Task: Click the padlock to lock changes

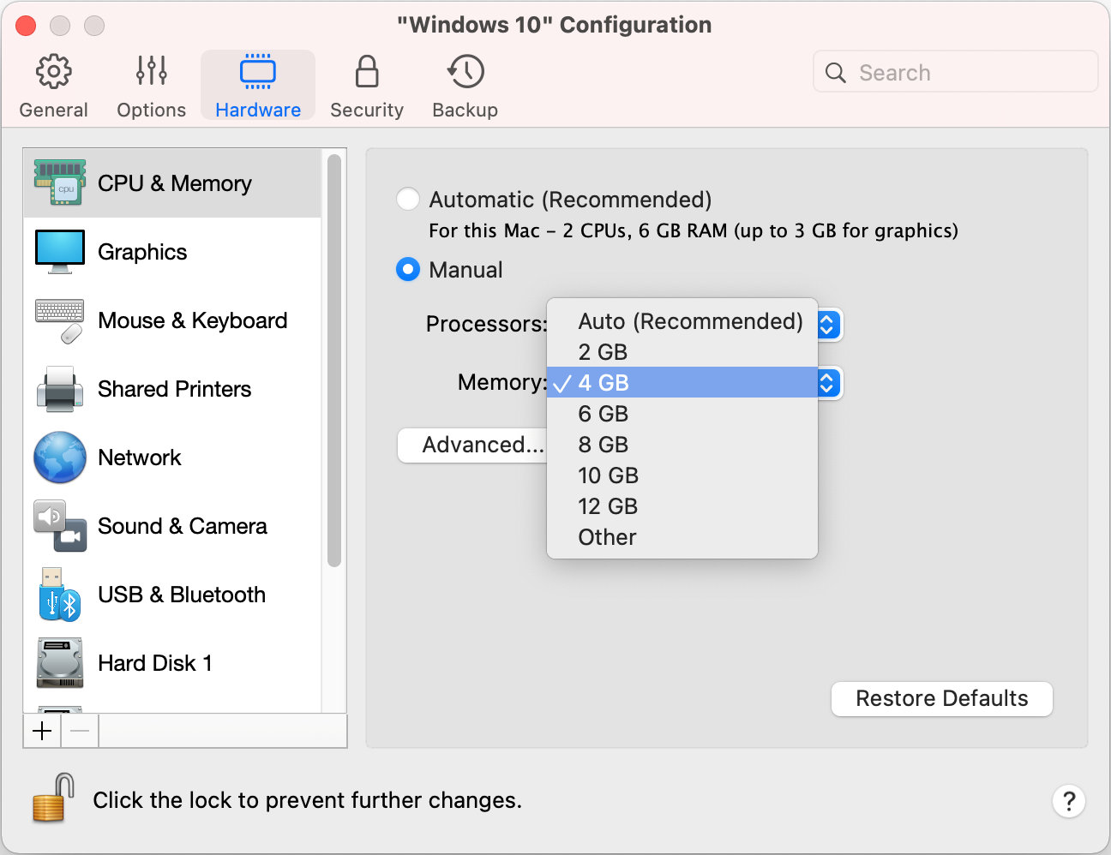Action: (x=52, y=798)
